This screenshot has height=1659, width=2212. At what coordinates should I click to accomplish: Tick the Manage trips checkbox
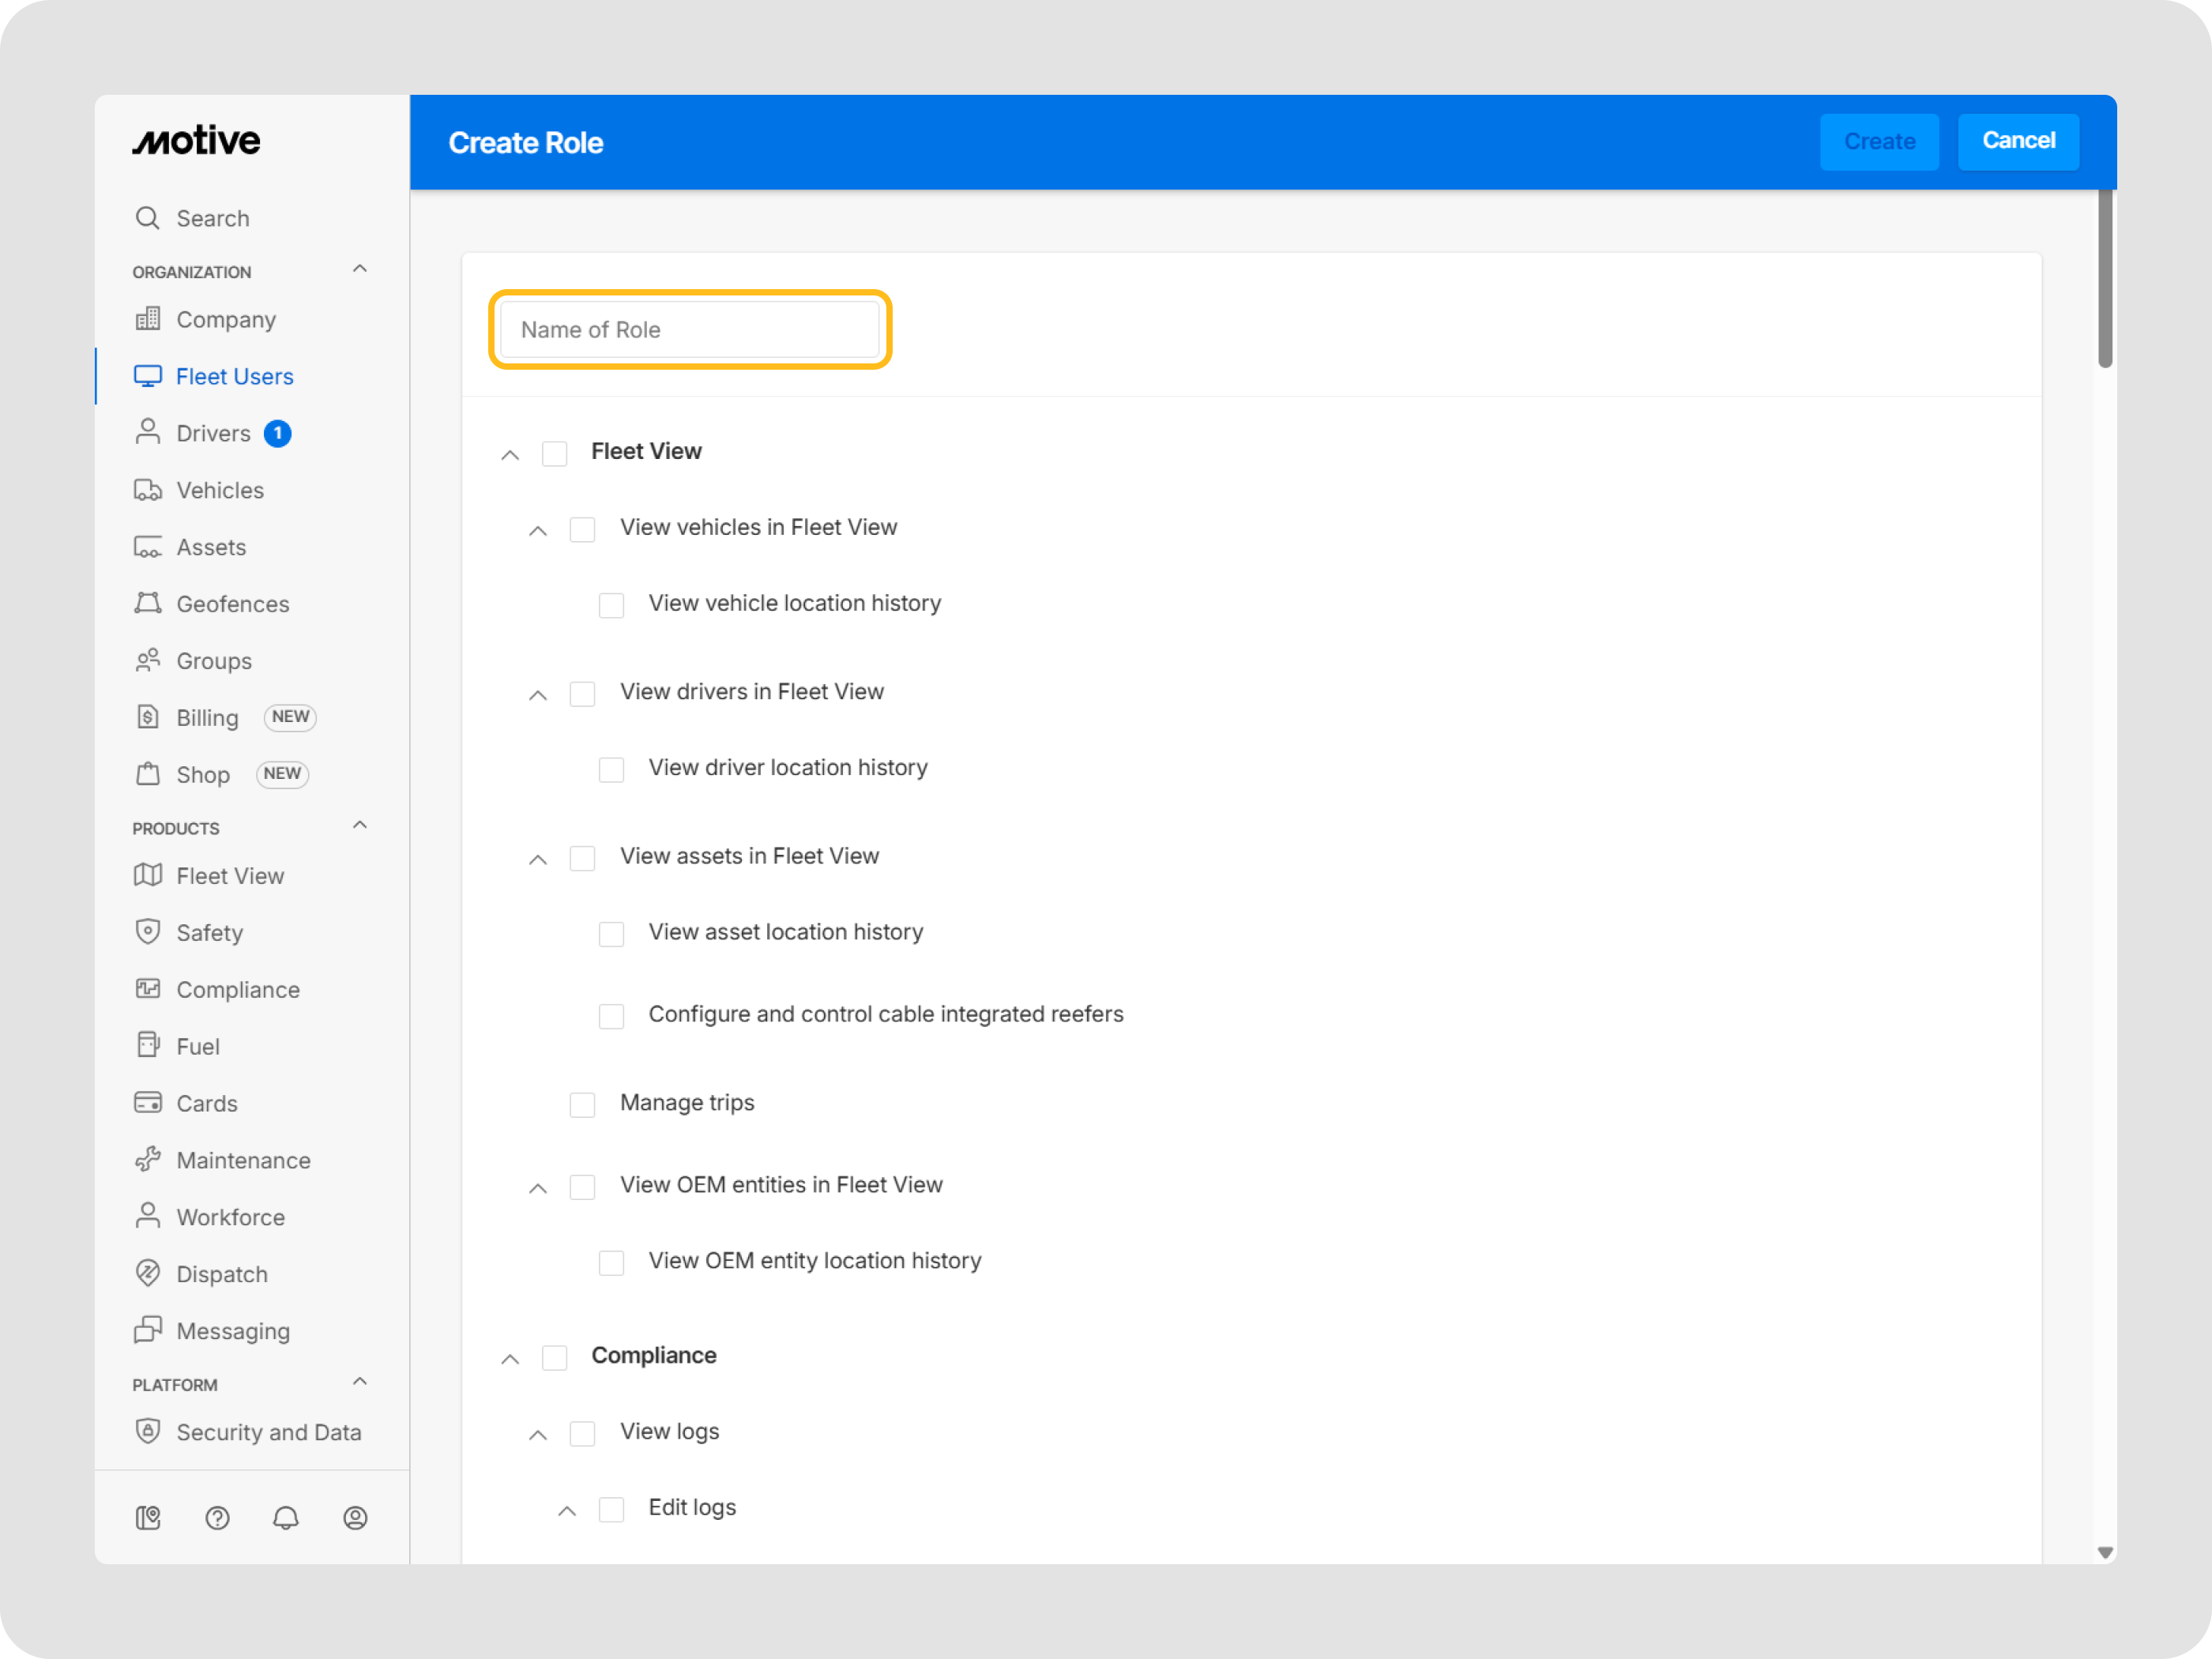click(582, 1104)
